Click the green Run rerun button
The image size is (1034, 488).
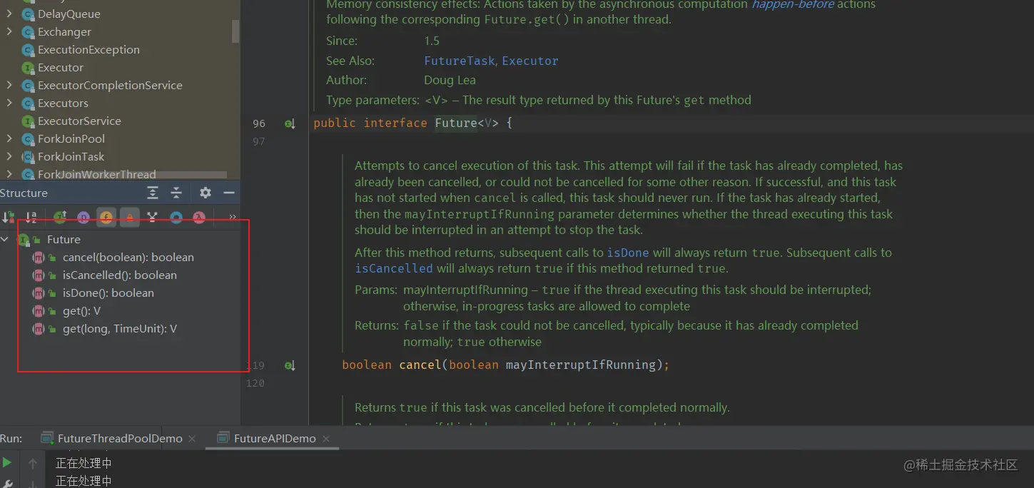pos(7,463)
